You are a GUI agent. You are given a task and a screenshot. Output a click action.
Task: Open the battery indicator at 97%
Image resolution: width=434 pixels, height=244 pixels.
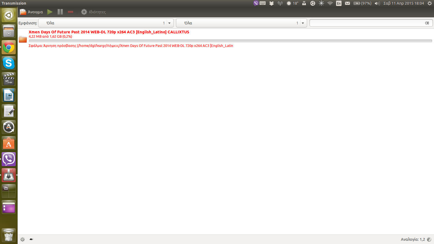coord(362,3)
